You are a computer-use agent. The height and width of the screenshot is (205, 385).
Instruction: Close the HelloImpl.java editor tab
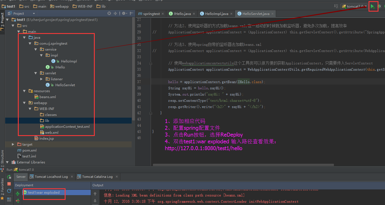click(232, 14)
